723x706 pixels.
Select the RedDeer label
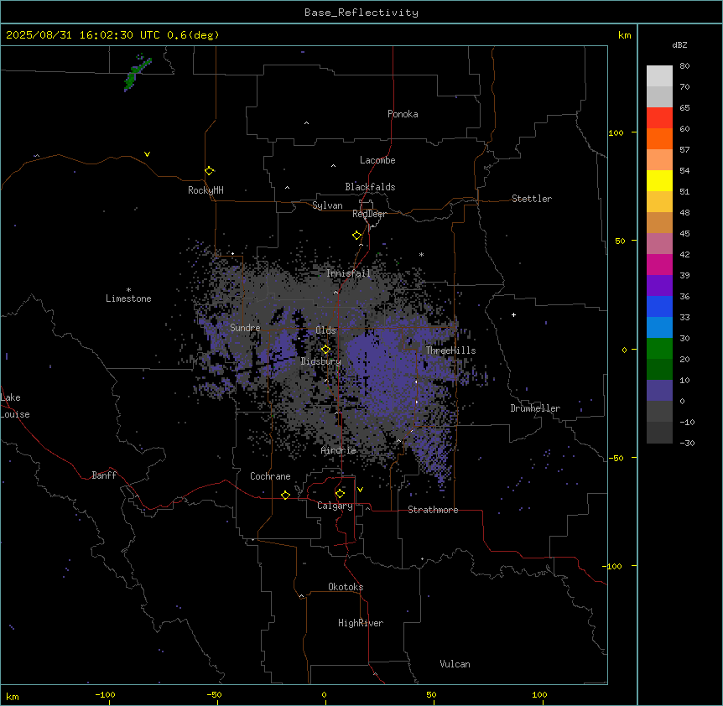(x=369, y=214)
